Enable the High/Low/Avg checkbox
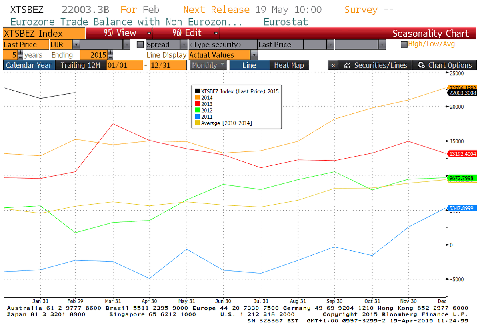 (x=404, y=44)
